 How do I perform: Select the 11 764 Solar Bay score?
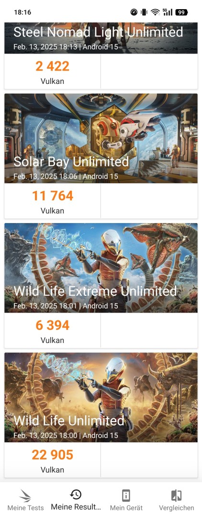pos(52,196)
